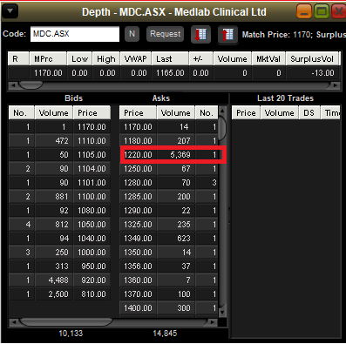Click the red up-arrow depth icon
This screenshot has width=346, height=344.
point(227,35)
